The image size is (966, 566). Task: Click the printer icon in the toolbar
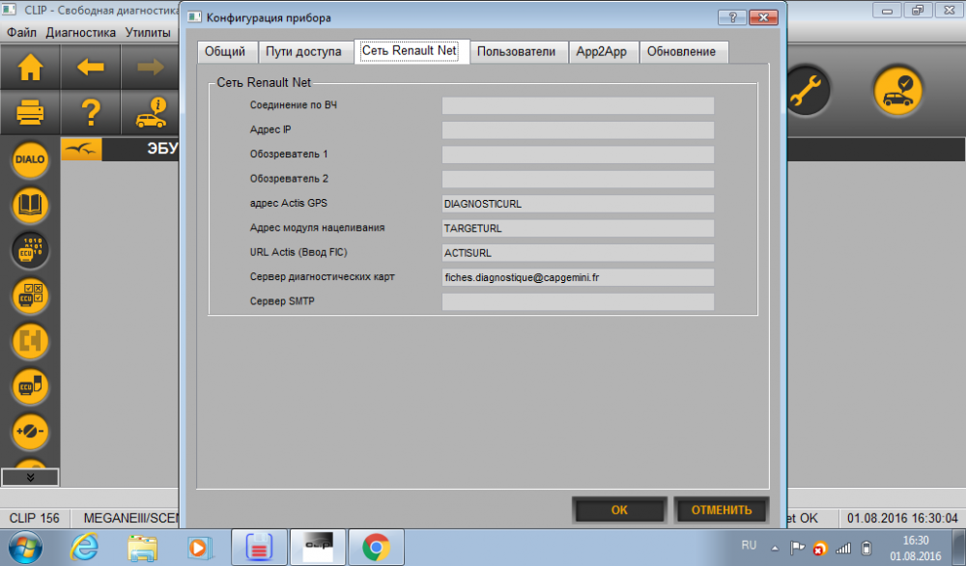tap(30, 113)
